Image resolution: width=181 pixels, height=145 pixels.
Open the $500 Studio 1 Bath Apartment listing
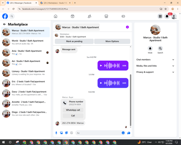click(73, 37)
